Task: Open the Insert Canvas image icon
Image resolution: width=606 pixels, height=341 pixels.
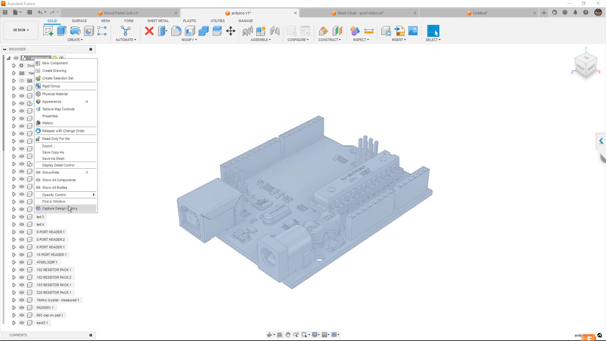Action: pos(413,31)
